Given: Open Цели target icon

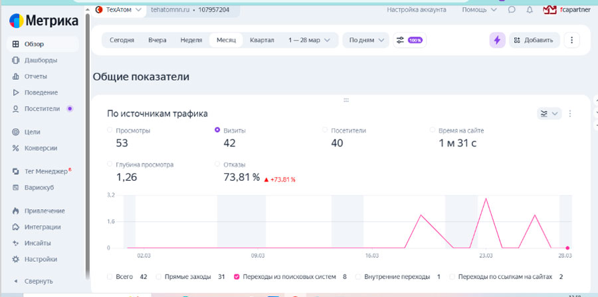Looking at the screenshot, I should click(16, 132).
